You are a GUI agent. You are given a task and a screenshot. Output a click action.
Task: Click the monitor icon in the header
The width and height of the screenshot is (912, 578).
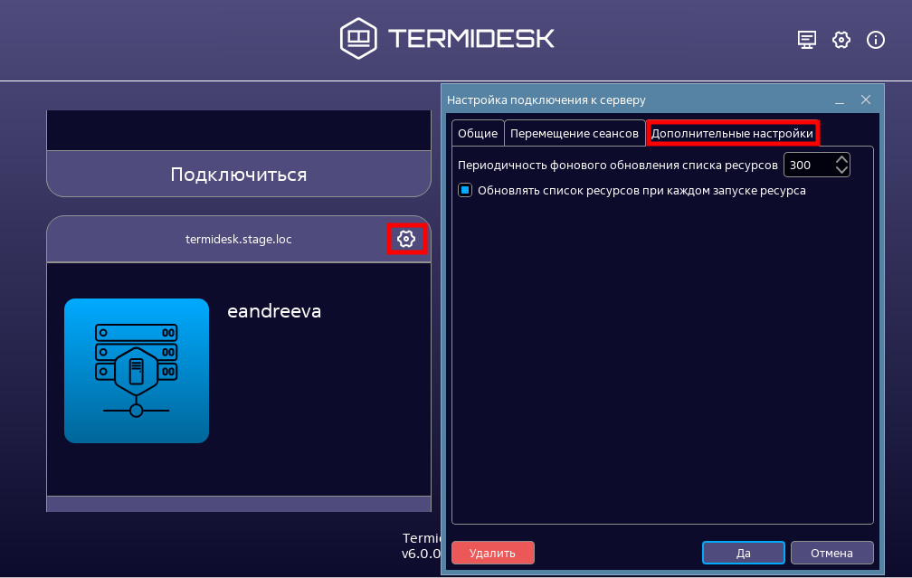[x=807, y=40]
